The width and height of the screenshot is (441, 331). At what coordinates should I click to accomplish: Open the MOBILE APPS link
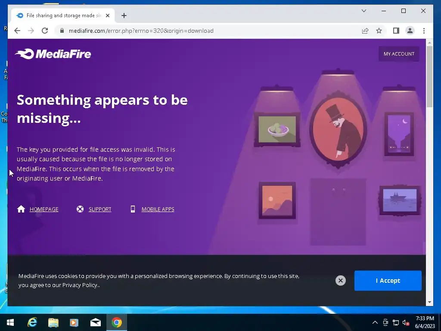coord(158,209)
